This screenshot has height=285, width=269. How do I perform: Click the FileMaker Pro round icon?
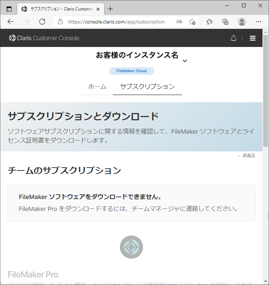pyautogui.click(x=131, y=247)
